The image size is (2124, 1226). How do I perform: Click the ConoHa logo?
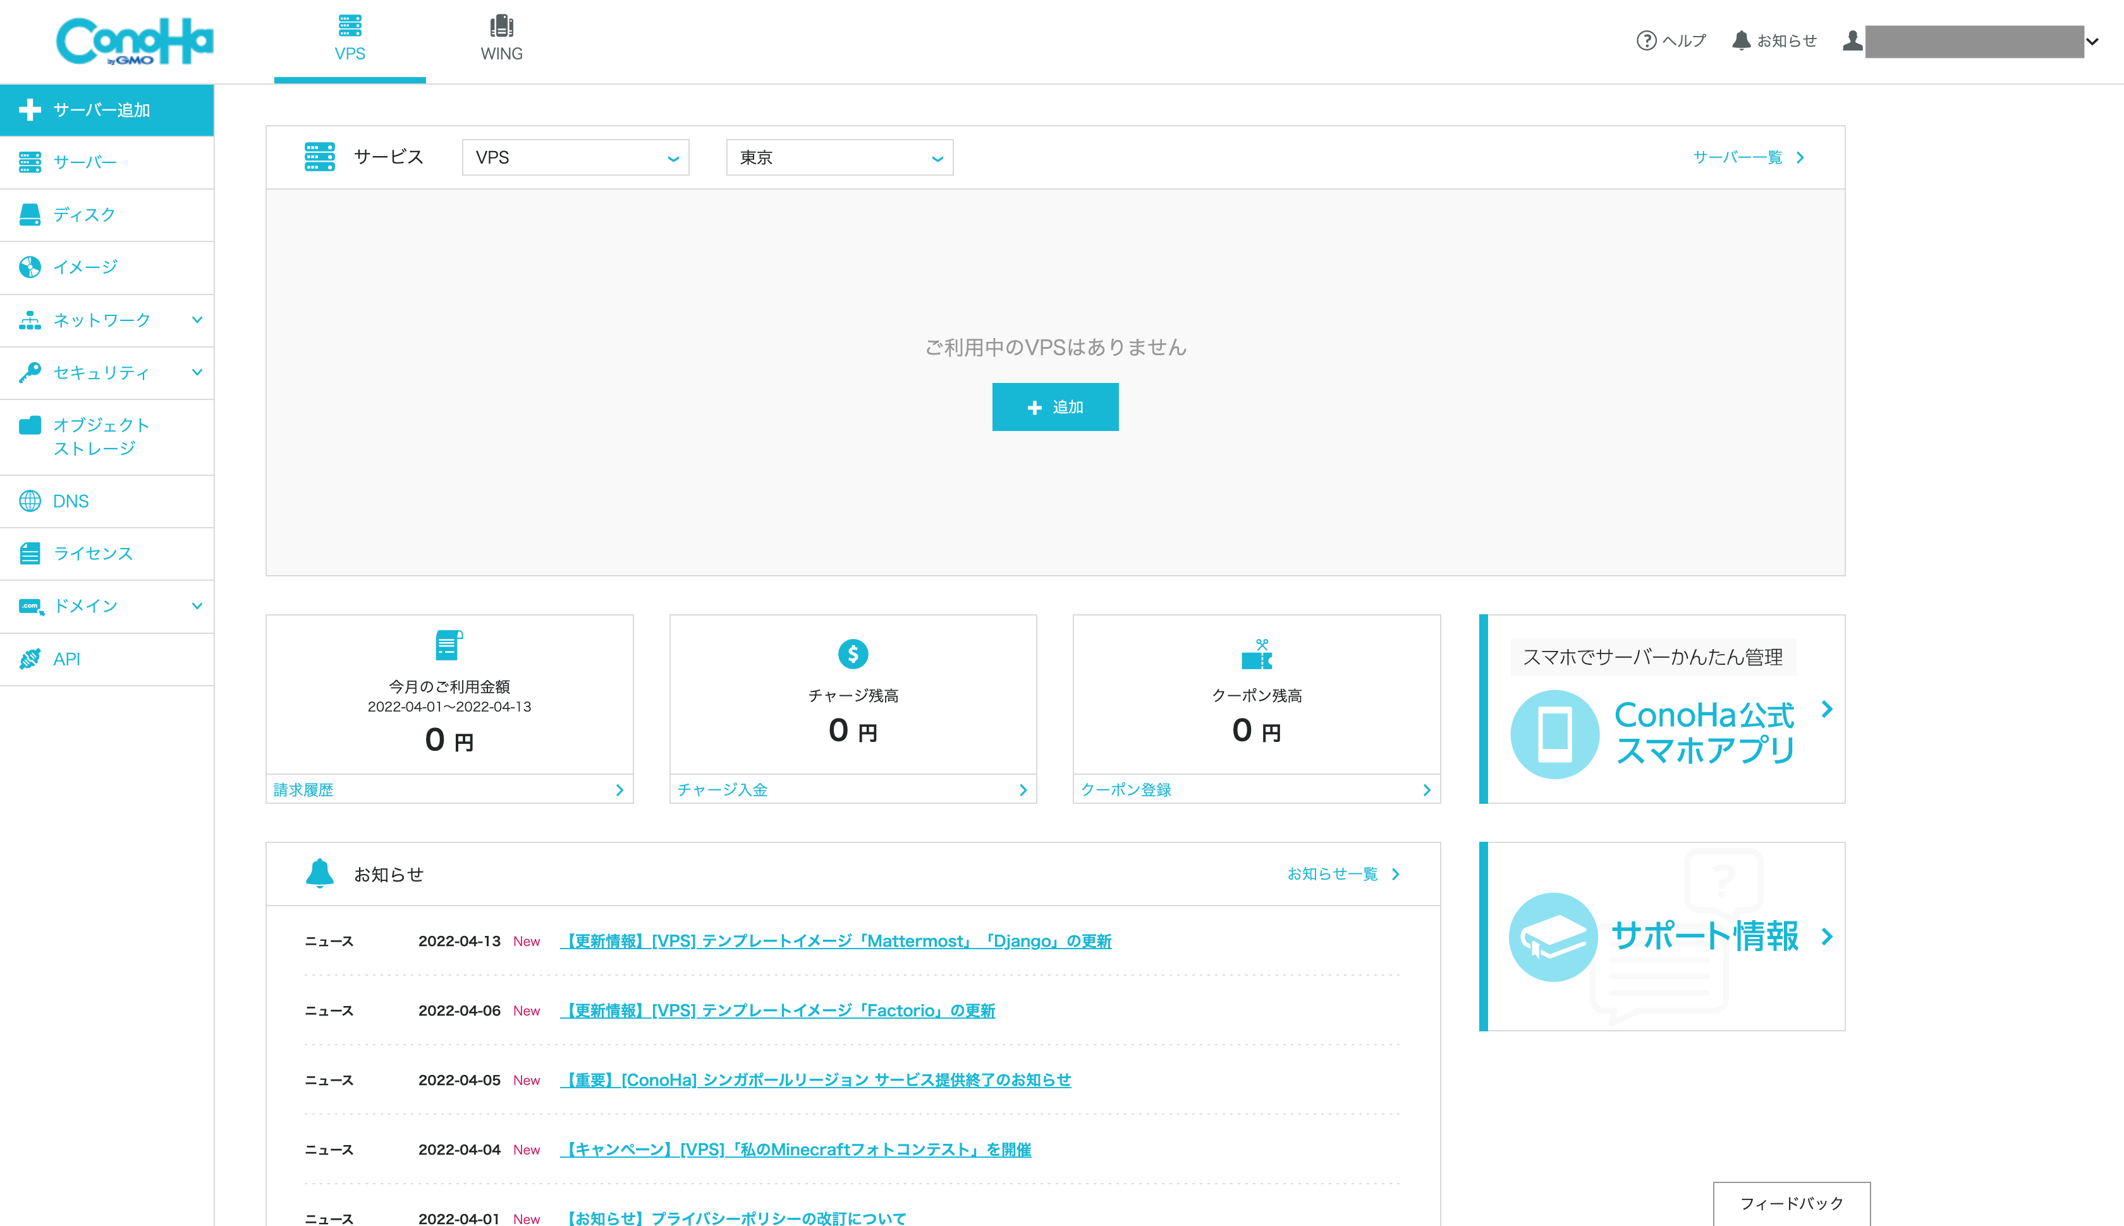coord(135,40)
